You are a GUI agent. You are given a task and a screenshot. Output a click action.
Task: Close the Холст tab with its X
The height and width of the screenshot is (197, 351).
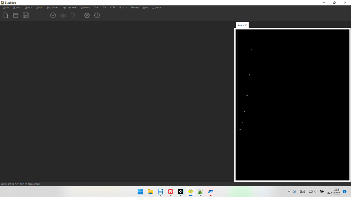pos(246,25)
